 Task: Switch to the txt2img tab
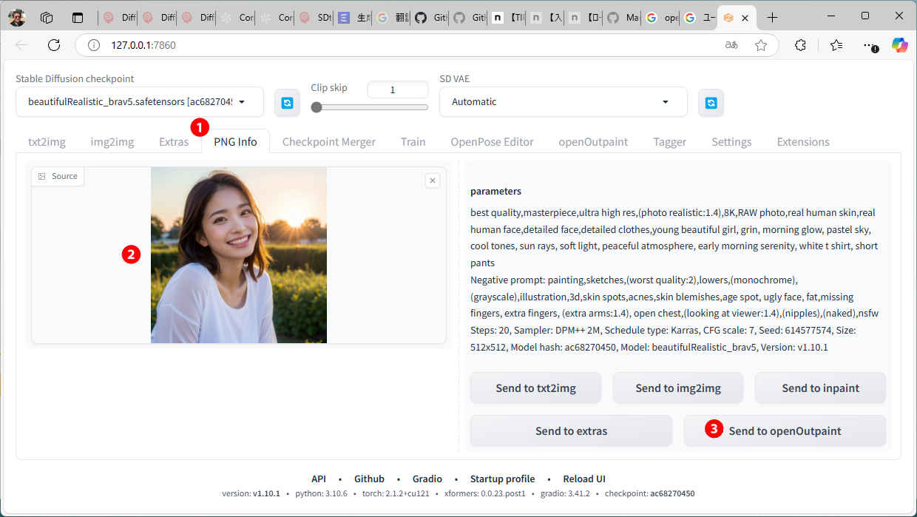click(x=47, y=142)
